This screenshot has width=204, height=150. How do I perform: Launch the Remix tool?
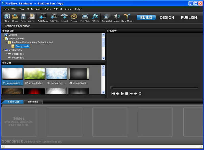tap(74, 18)
